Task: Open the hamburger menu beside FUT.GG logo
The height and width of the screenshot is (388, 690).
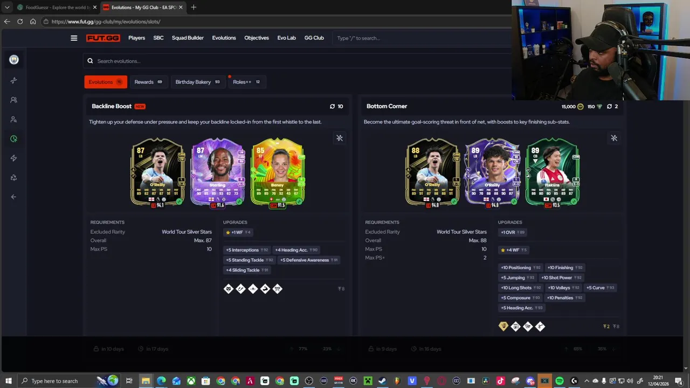Action: (x=74, y=38)
